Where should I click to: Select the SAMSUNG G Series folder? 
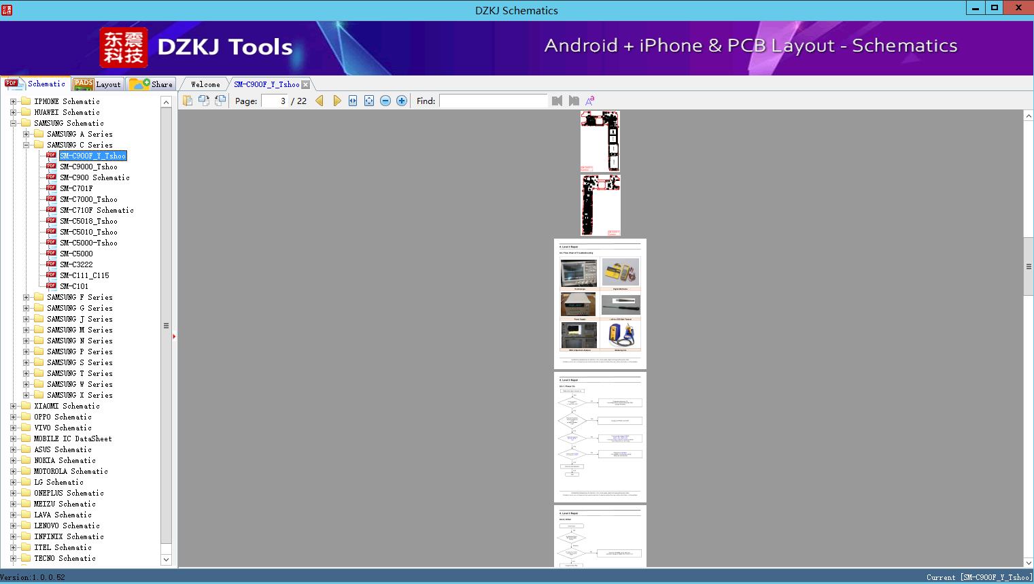click(80, 308)
